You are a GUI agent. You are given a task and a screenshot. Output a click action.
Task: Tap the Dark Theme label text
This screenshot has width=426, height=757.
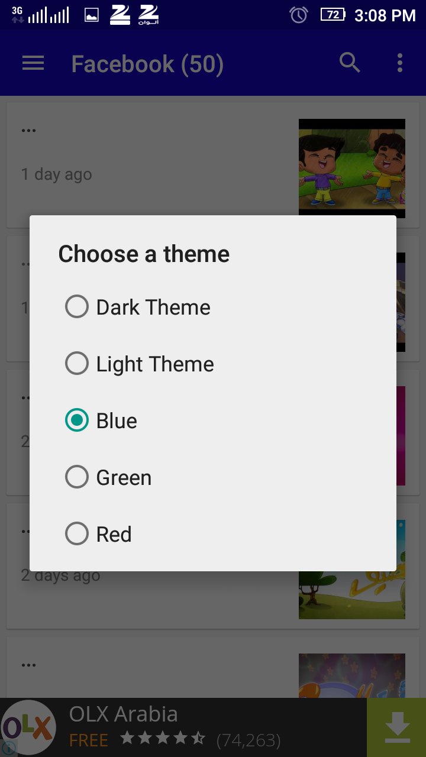pos(153,307)
